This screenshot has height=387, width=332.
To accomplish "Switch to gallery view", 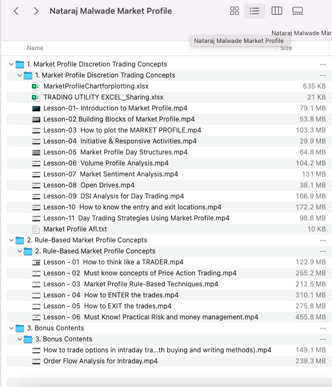I will click(297, 11).
